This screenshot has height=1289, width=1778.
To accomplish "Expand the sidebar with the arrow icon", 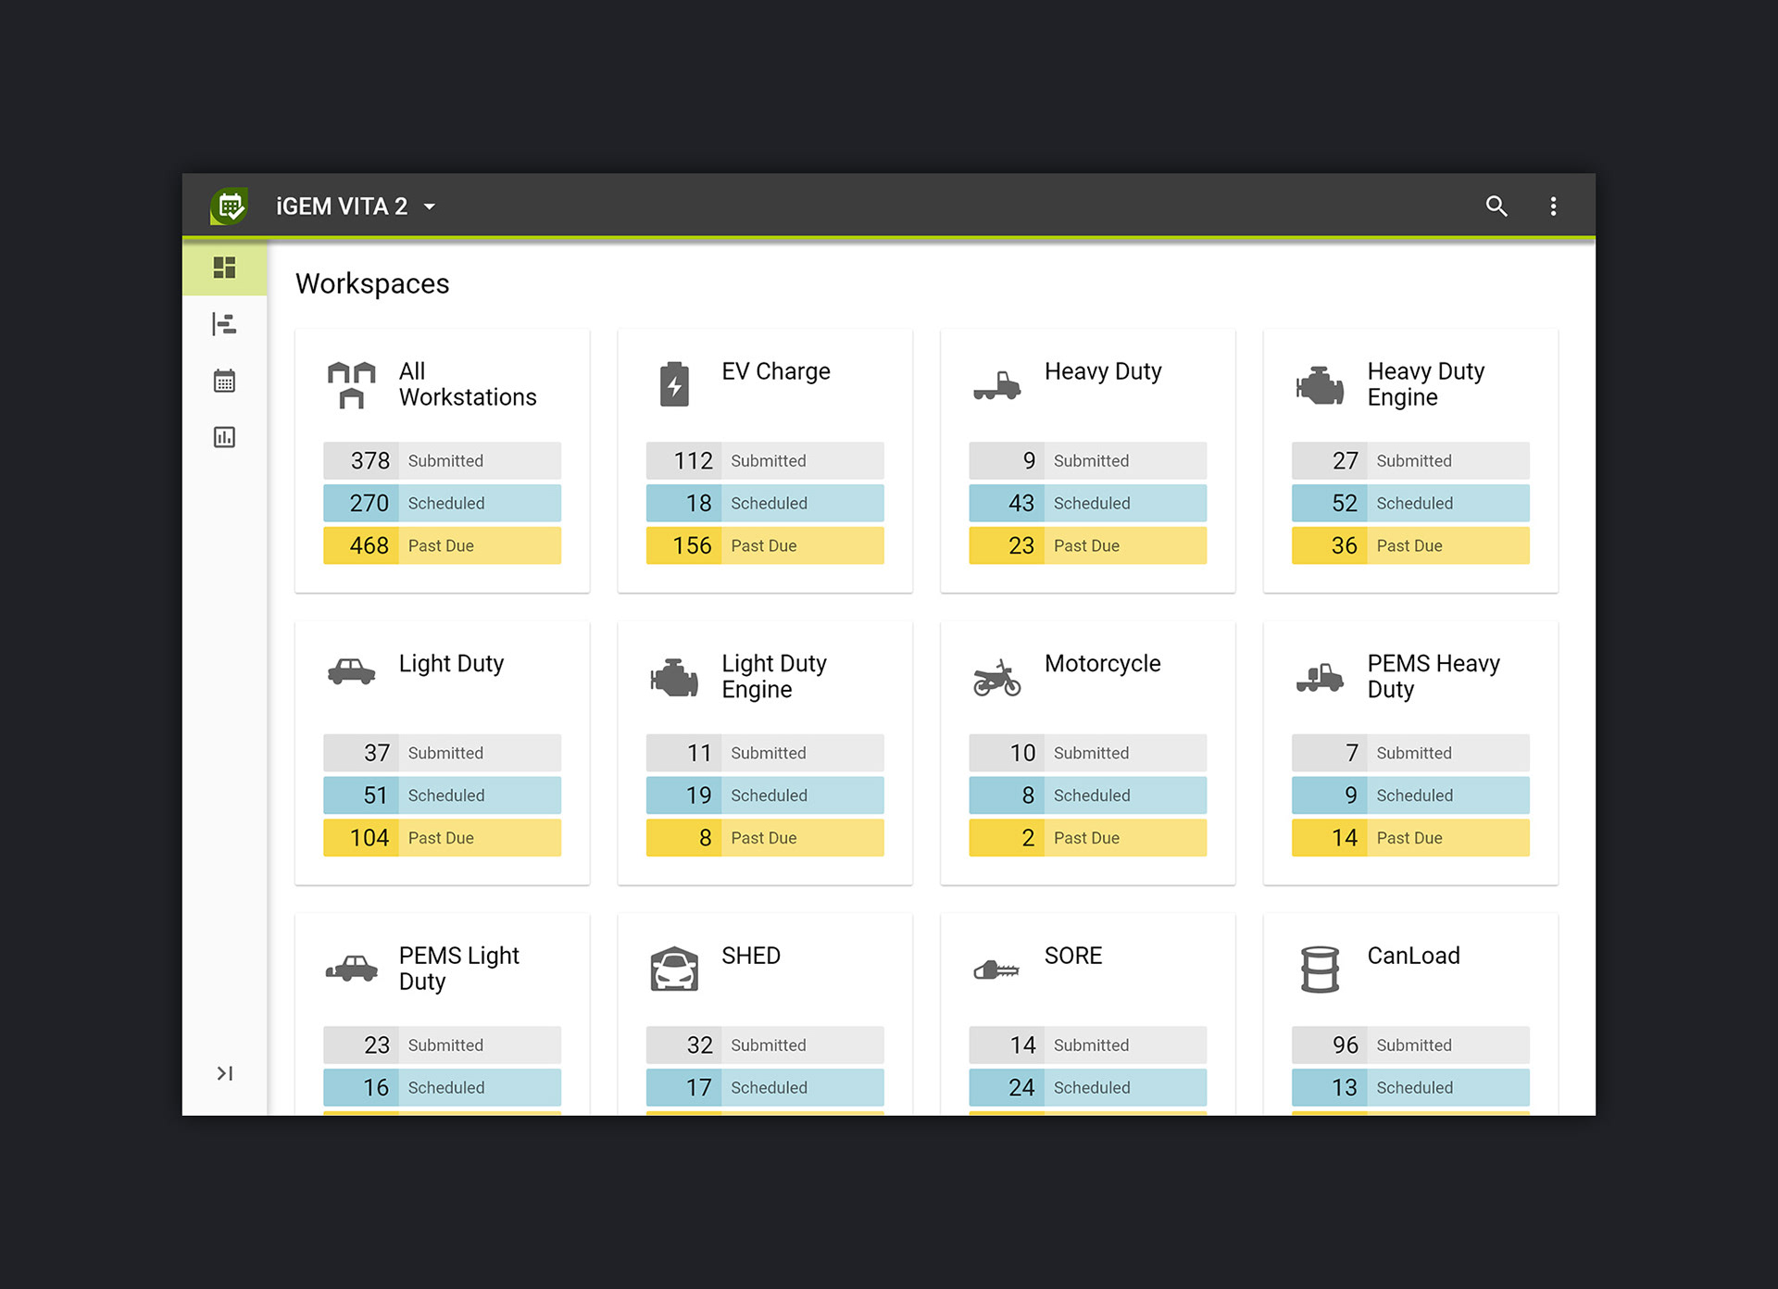I will [x=224, y=1073].
